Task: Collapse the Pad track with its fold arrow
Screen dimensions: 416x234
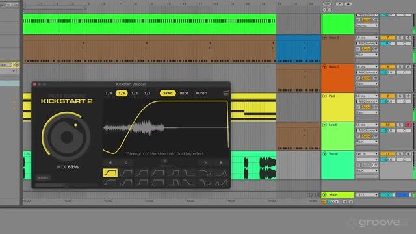Action: pyautogui.click(x=324, y=96)
